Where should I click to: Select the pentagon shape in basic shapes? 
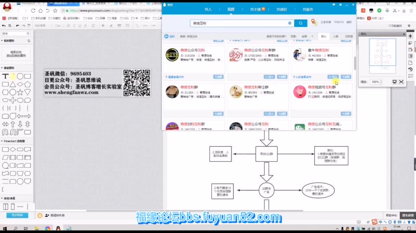(x=27, y=84)
